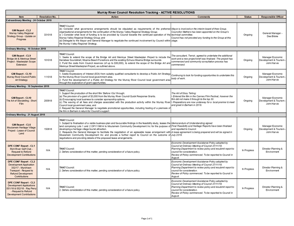This screenshot has height=226, width=294.
Task: Click N/A resolution cell in Murchison Transport row
Action: tap(48, 169)
